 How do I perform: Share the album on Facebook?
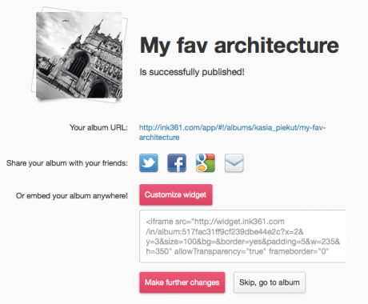pyautogui.click(x=177, y=162)
